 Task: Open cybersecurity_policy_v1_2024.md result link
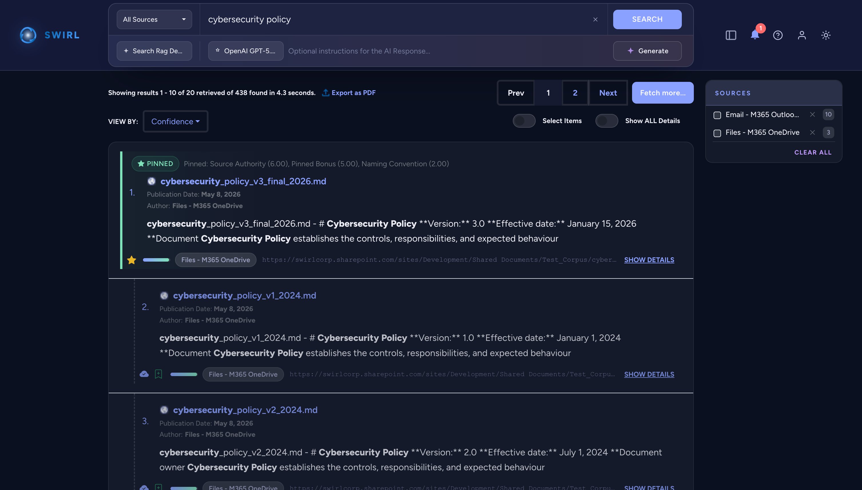pos(245,295)
